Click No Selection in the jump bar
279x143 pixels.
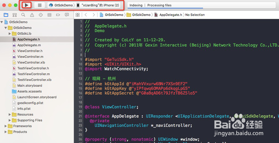click(x=195, y=15)
